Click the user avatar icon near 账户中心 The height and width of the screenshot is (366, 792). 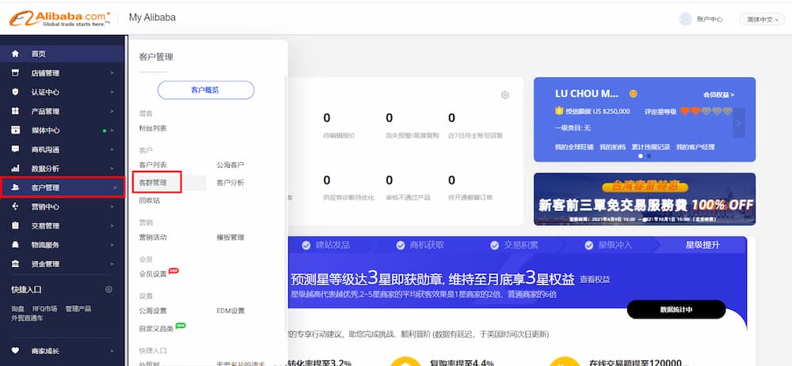coord(686,19)
